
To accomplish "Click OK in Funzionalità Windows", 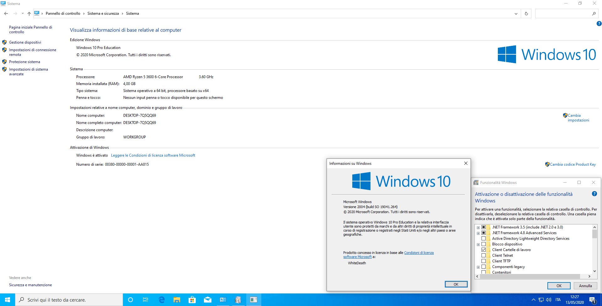I will click(x=559, y=286).
